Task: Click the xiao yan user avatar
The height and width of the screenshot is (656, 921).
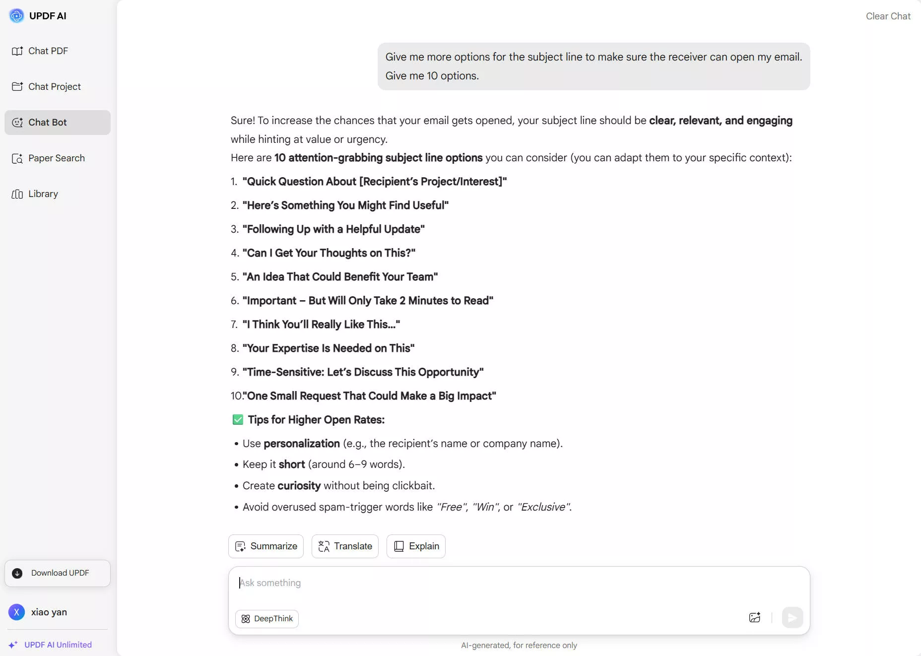Action: pyautogui.click(x=16, y=612)
